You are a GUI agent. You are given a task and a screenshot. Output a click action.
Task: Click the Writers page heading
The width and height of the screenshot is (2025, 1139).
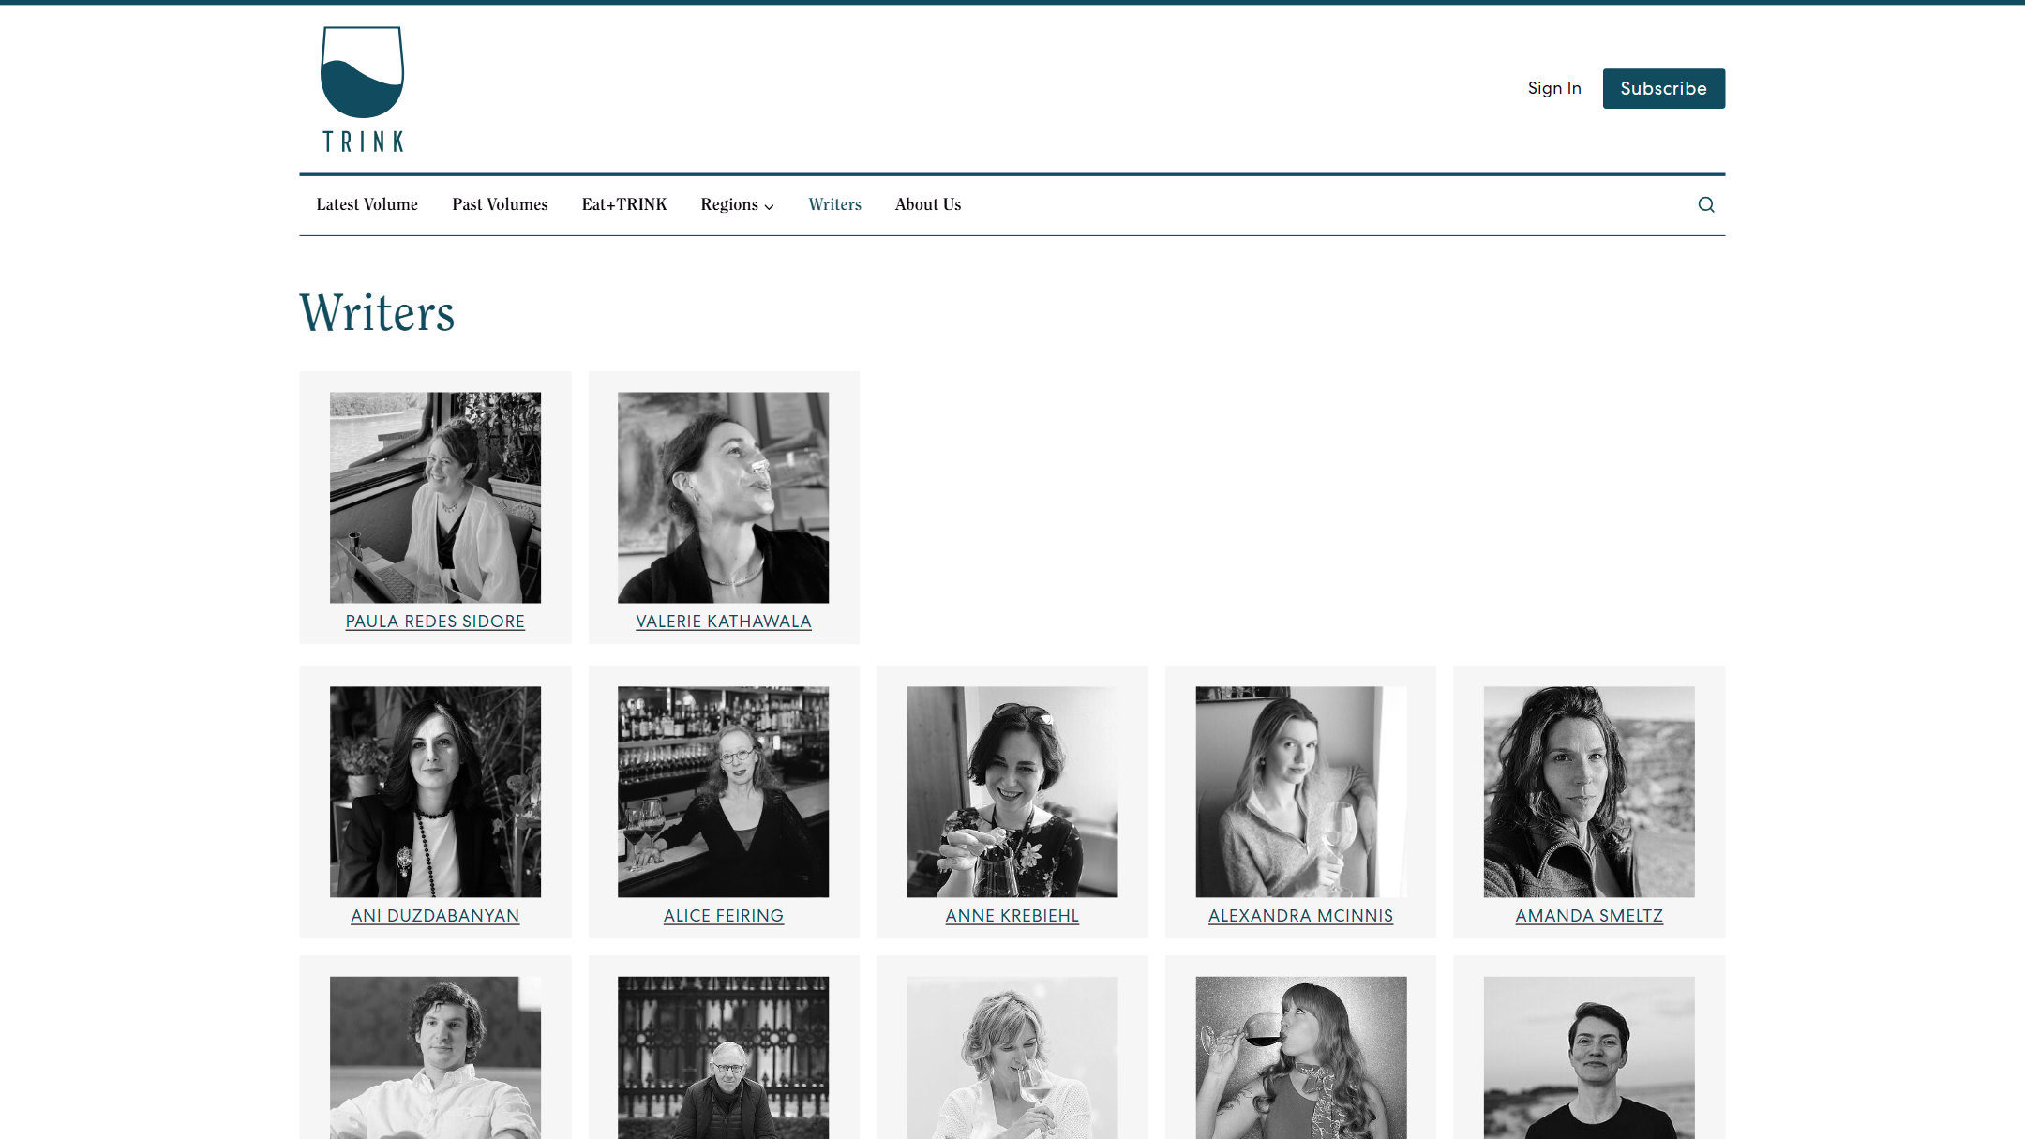coord(377,313)
